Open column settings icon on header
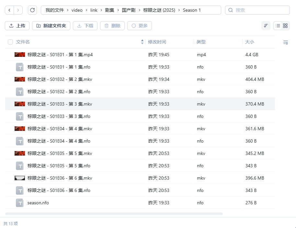The width and height of the screenshot is (296, 228). [x=285, y=42]
